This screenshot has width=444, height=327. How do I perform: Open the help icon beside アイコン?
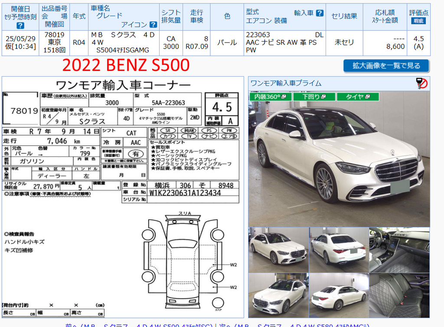[153, 25]
